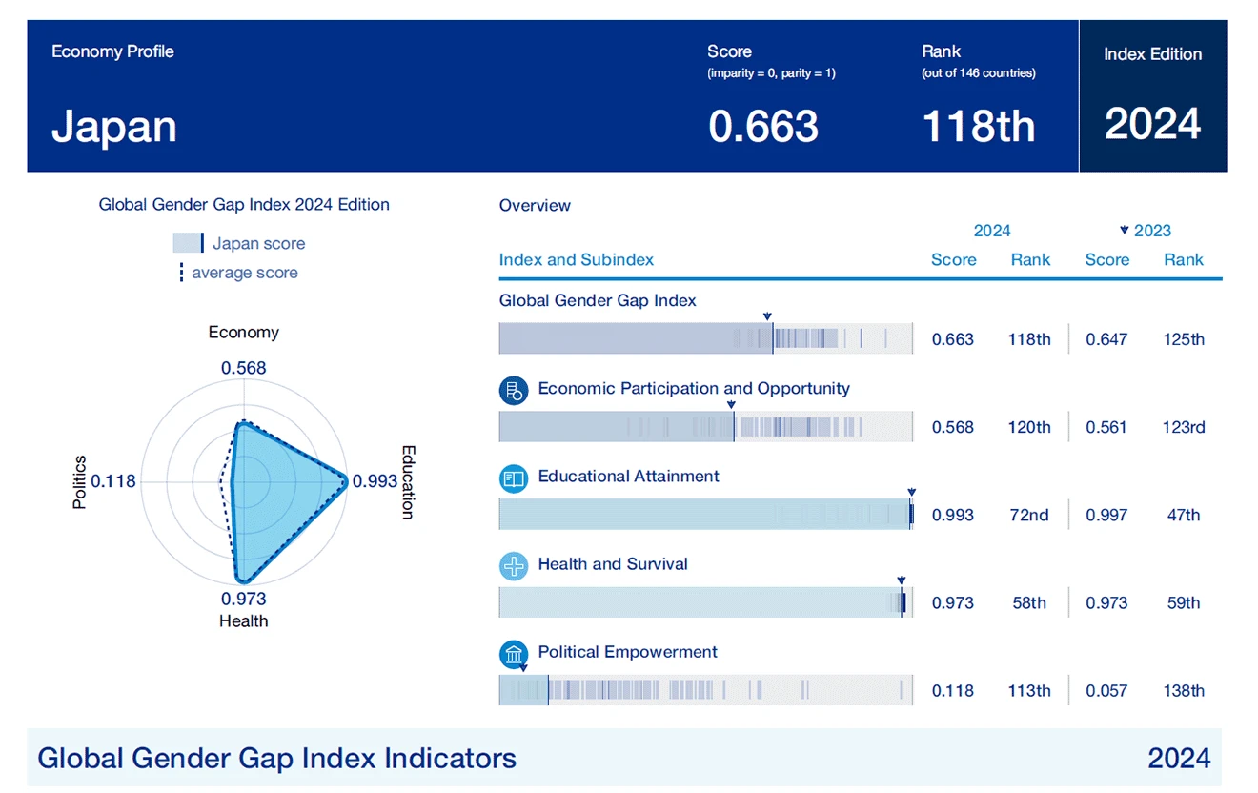Select the Index and Subindex column header
Viewport: 1258px width, 793px height.
click(x=576, y=260)
